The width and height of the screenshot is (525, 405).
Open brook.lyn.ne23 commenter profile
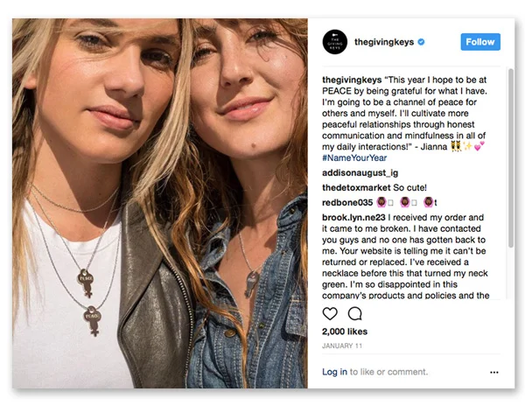click(353, 218)
